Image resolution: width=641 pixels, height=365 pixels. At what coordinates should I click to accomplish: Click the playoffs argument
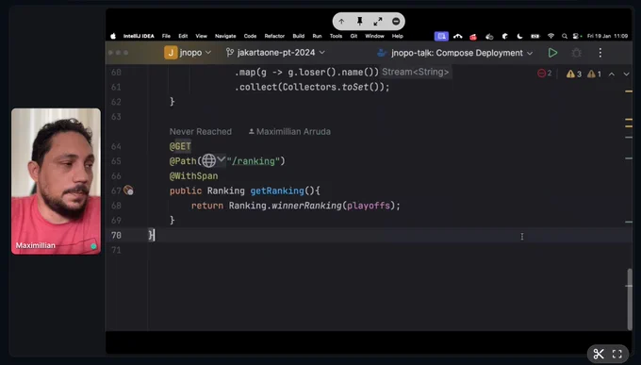(369, 206)
